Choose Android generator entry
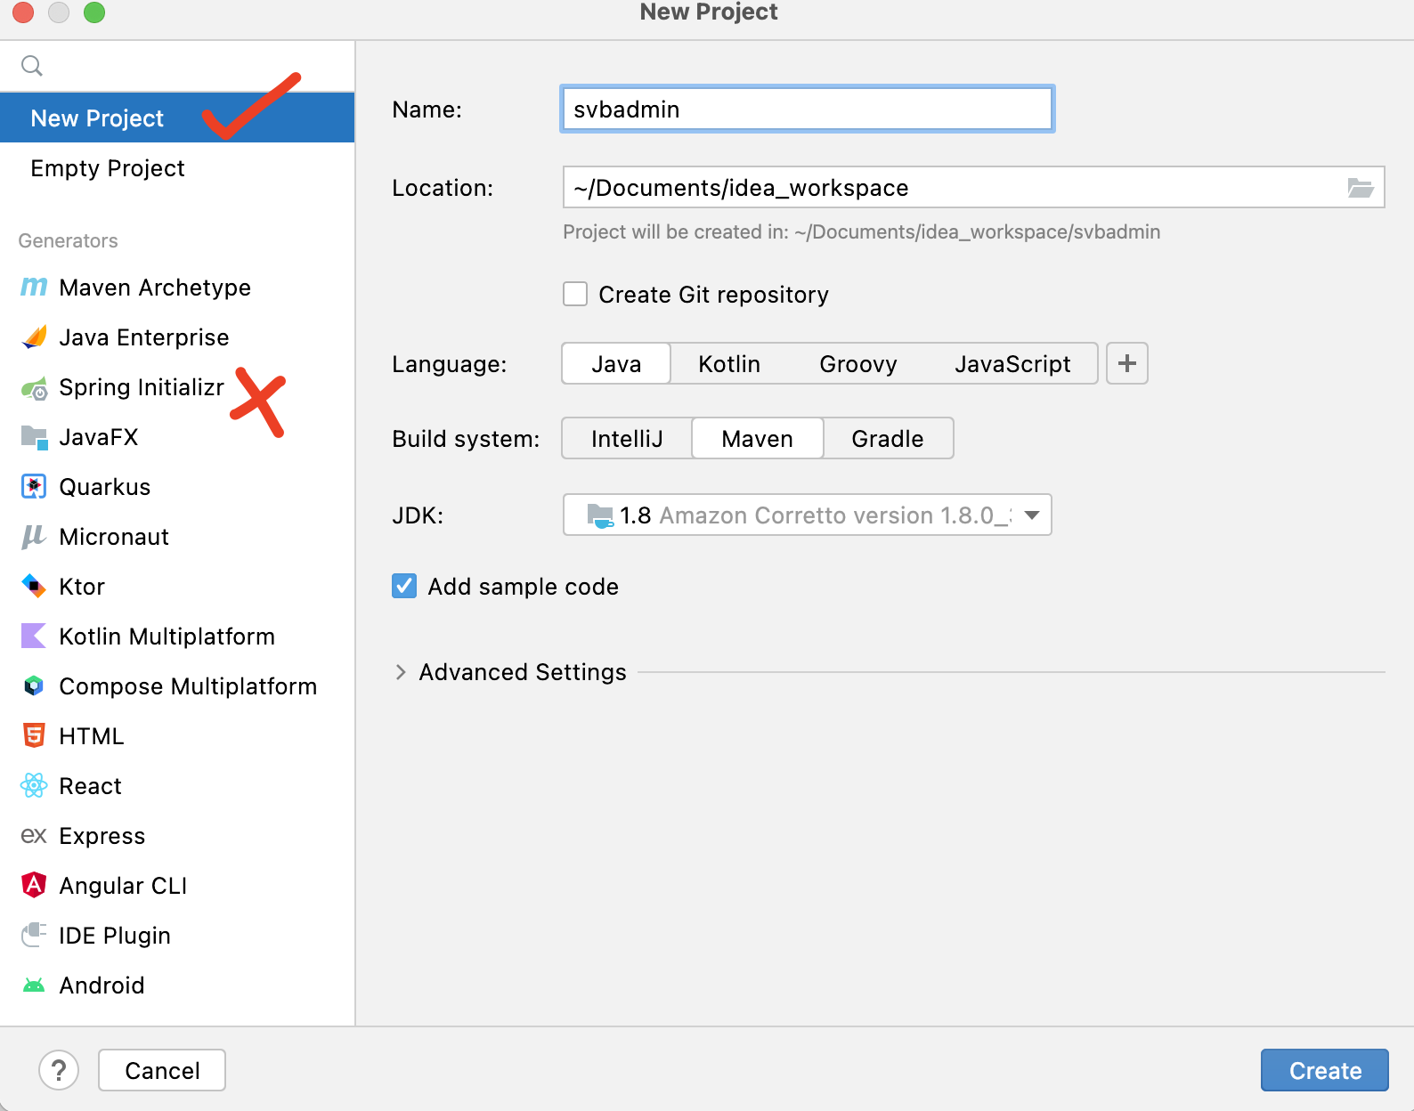Screen dimensions: 1414x1111 177,985
